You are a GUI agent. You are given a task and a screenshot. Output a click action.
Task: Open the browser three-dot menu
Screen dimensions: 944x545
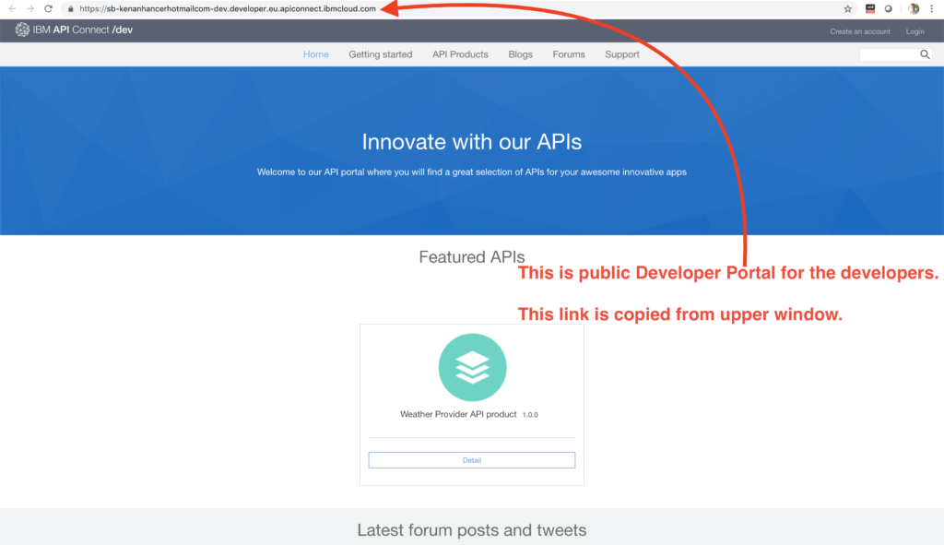(x=931, y=9)
